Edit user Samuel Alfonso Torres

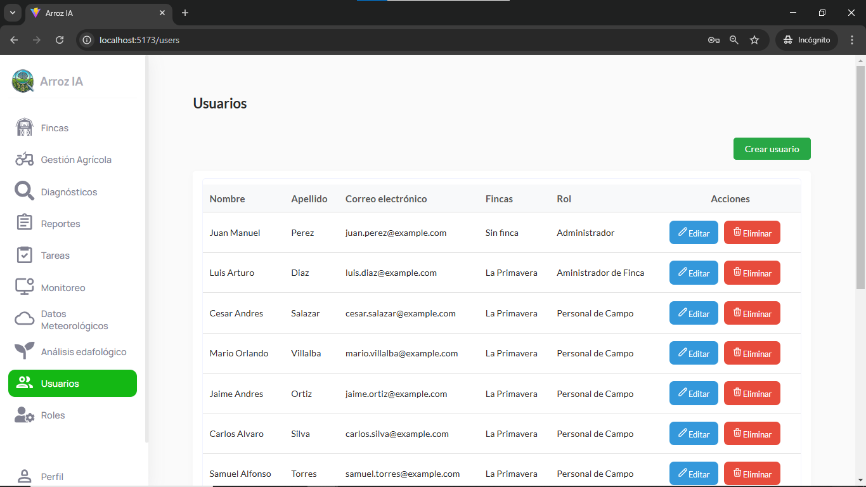694,474
